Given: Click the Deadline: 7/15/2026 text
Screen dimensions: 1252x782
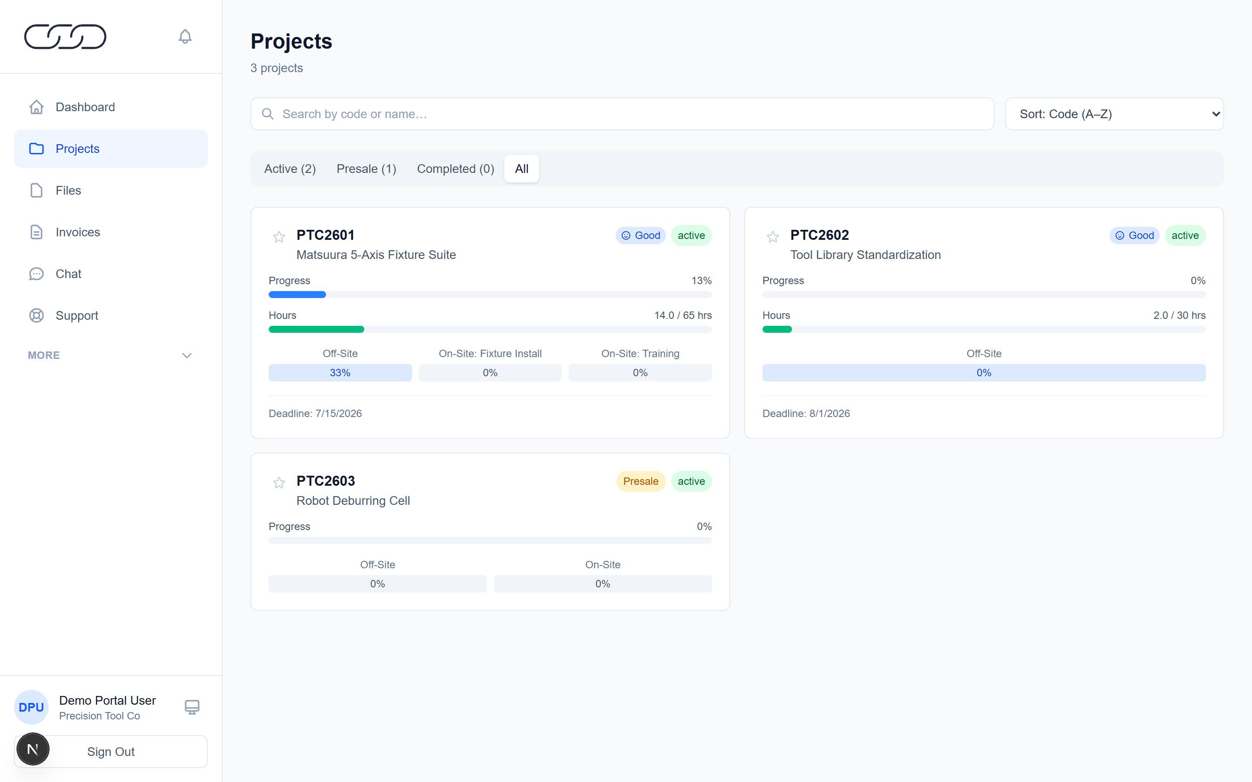Looking at the screenshot, I should tap(315, 413).
